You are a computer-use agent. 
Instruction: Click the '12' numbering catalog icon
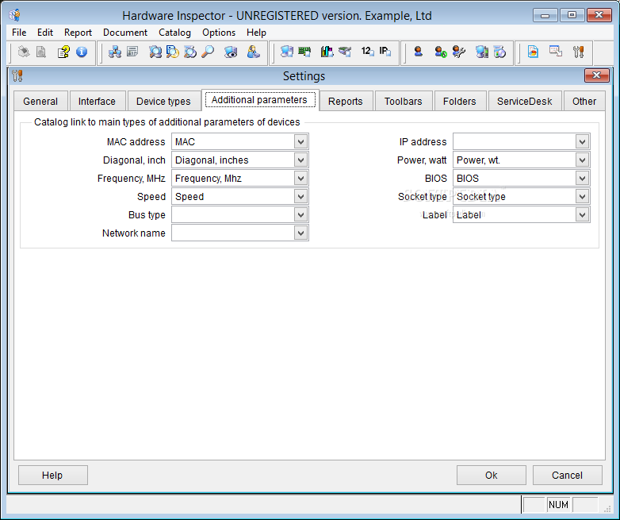(367, 51)
